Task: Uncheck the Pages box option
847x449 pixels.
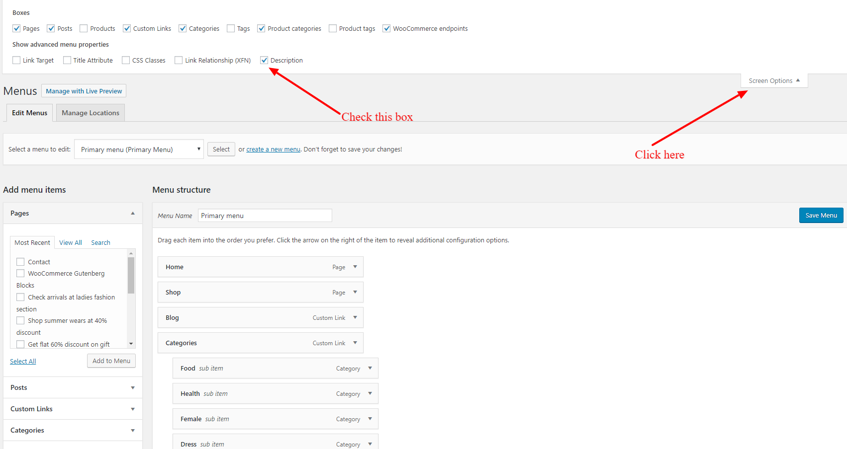Action: (x=16, y=28)
